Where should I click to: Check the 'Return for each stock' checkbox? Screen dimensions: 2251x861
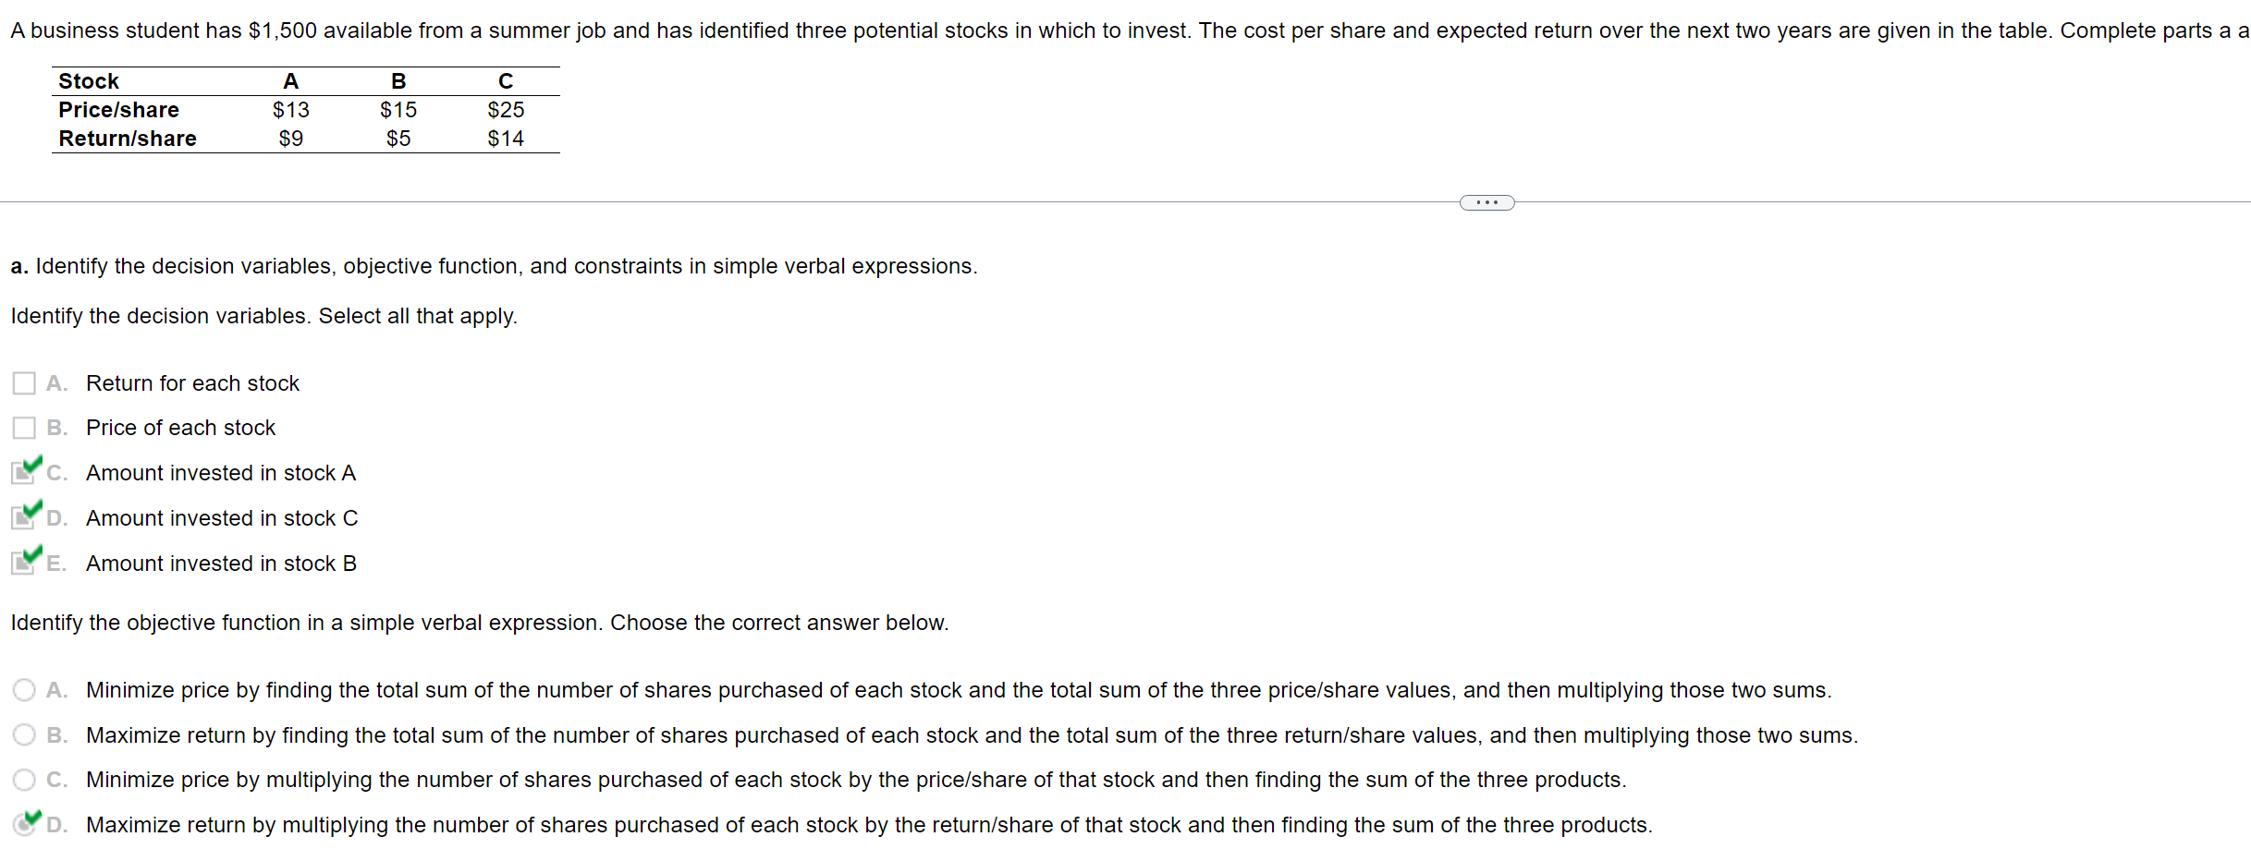coord(24,383)
